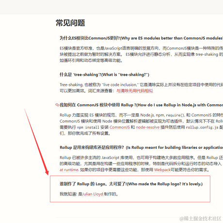The height and width of the screenshot is (223, 223).
Task: Click the paragraph starting 'Tree-shaking, 也被称为'
Action: click(141, 88)
